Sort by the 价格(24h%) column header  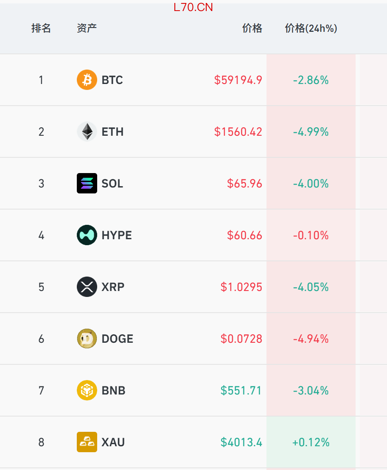(311, 28)
